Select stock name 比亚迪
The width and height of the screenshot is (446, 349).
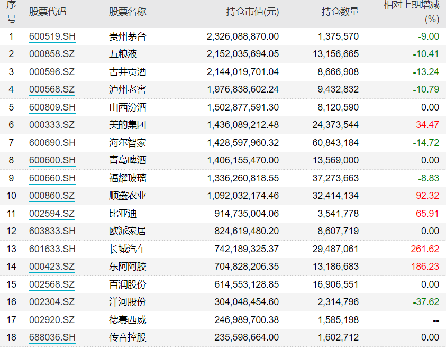click(123, 214)
